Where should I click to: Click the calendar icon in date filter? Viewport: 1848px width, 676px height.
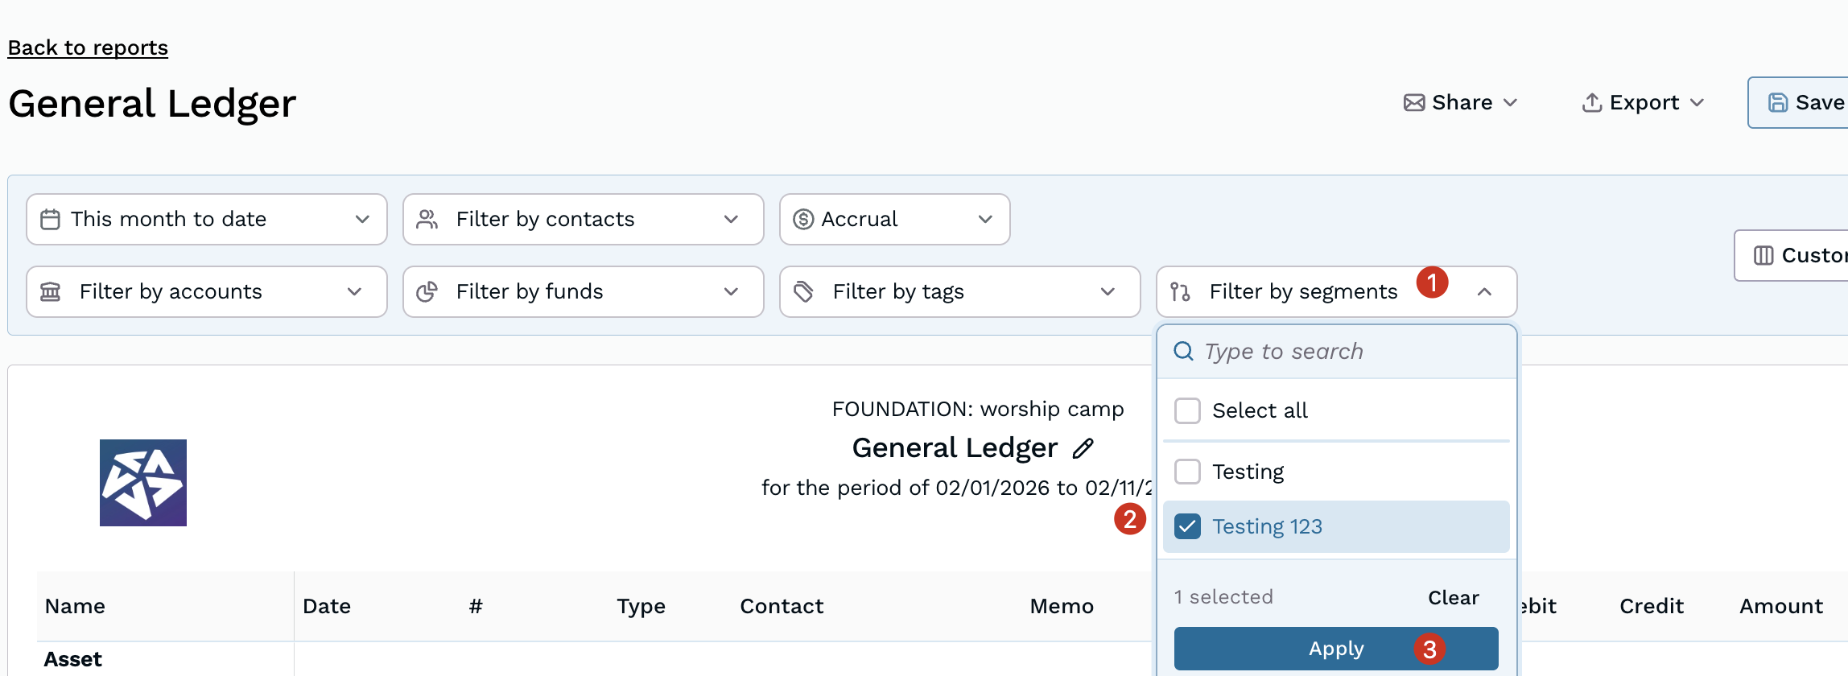(50, 220)
